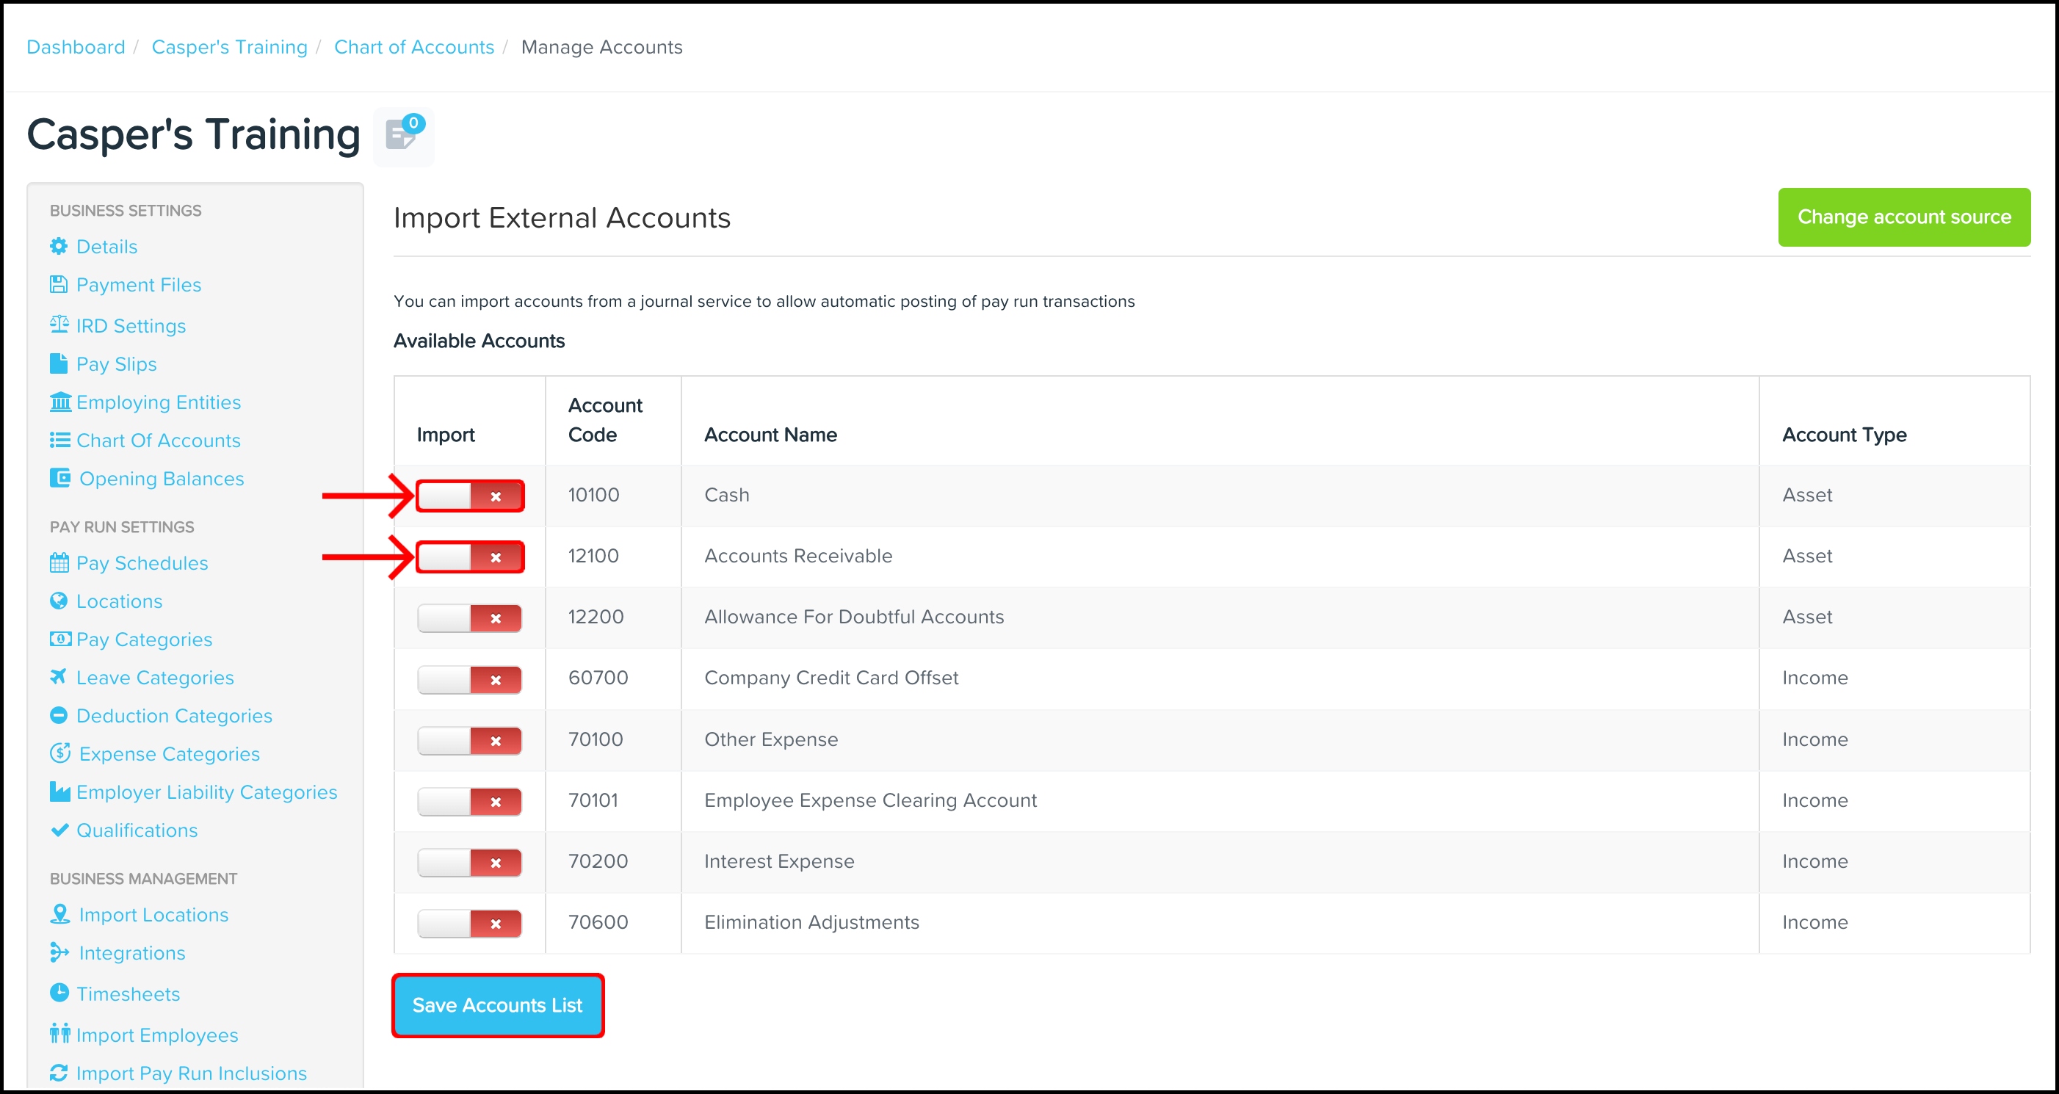This screenshot has width=2059, height=1094.
Task: Switch on import for Interest Expense
Action: pyautogui.click(x=469, y=862)
